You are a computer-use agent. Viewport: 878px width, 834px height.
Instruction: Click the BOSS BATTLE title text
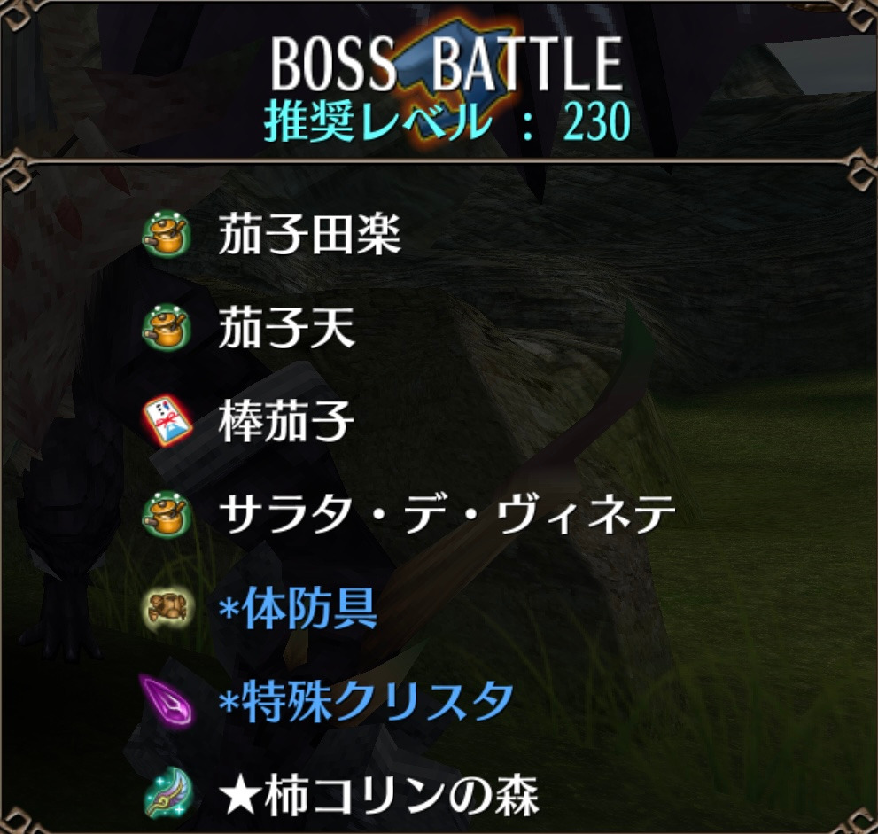pos(447,63)
